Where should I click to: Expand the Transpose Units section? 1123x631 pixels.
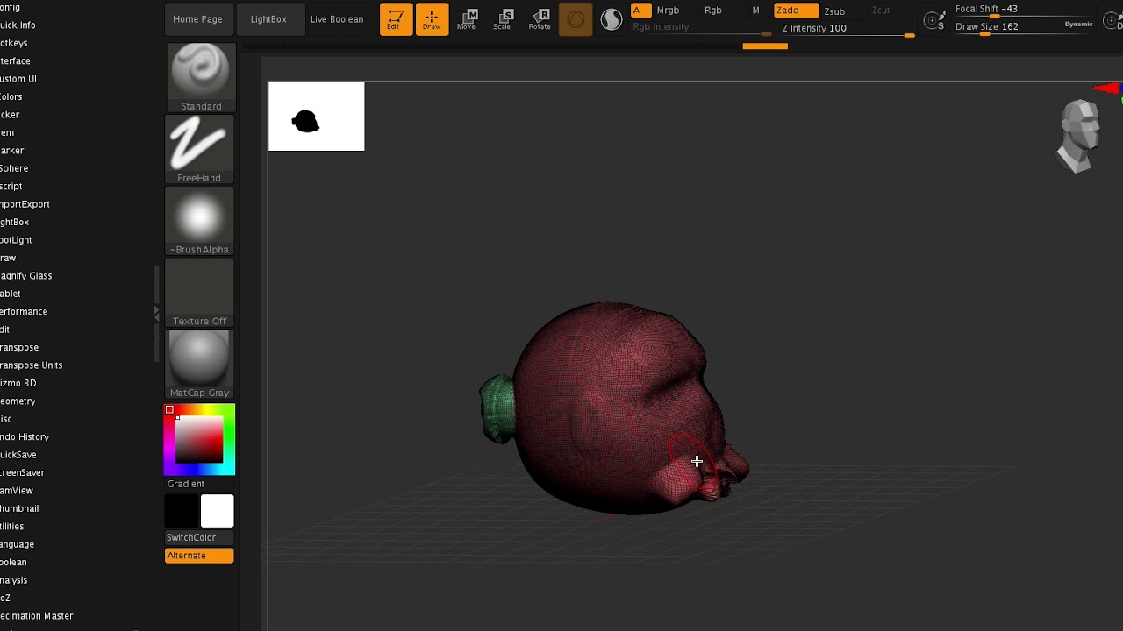click(x=32, y=365)
